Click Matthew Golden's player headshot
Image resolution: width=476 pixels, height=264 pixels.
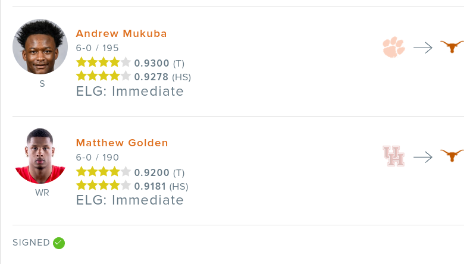click(x=40, y=156)
